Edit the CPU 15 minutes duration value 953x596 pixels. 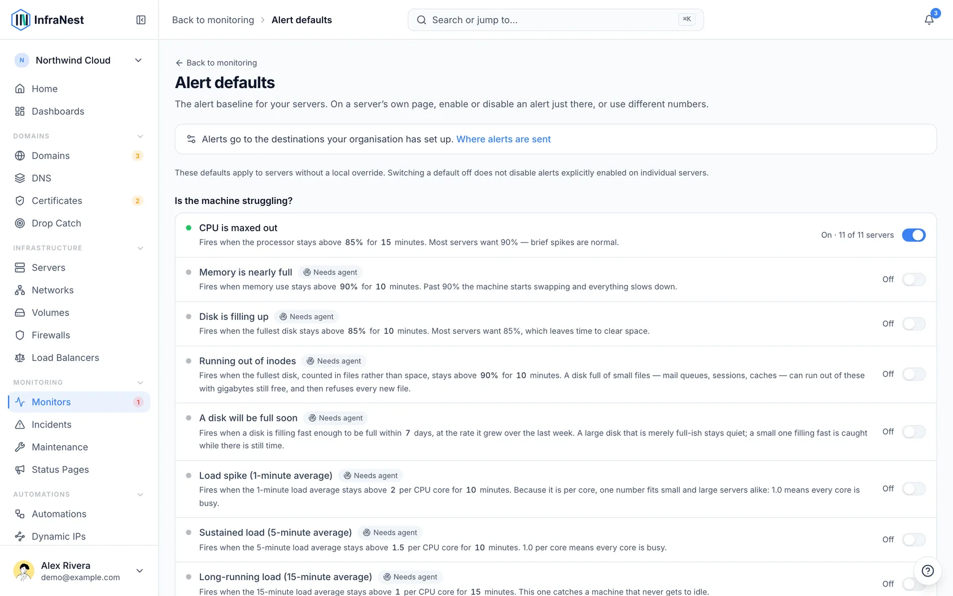click(386, 242)
